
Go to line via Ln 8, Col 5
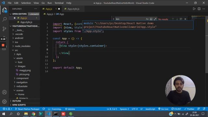tap(112, 109)
